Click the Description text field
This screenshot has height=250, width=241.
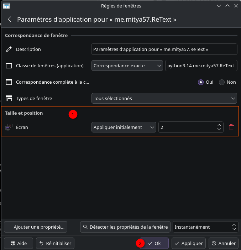(164, 49)
